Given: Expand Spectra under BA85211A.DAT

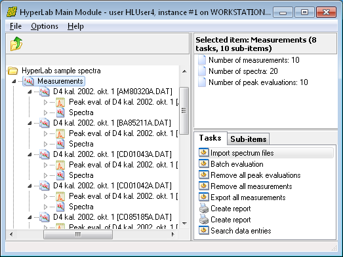Looking at the screenshot, I should click(45, 144).
